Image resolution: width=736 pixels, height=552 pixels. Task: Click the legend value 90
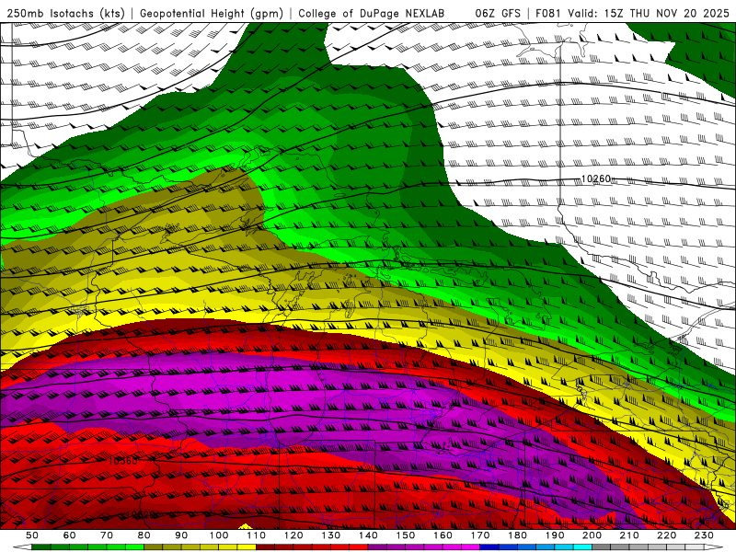click(x=181, y=535)
